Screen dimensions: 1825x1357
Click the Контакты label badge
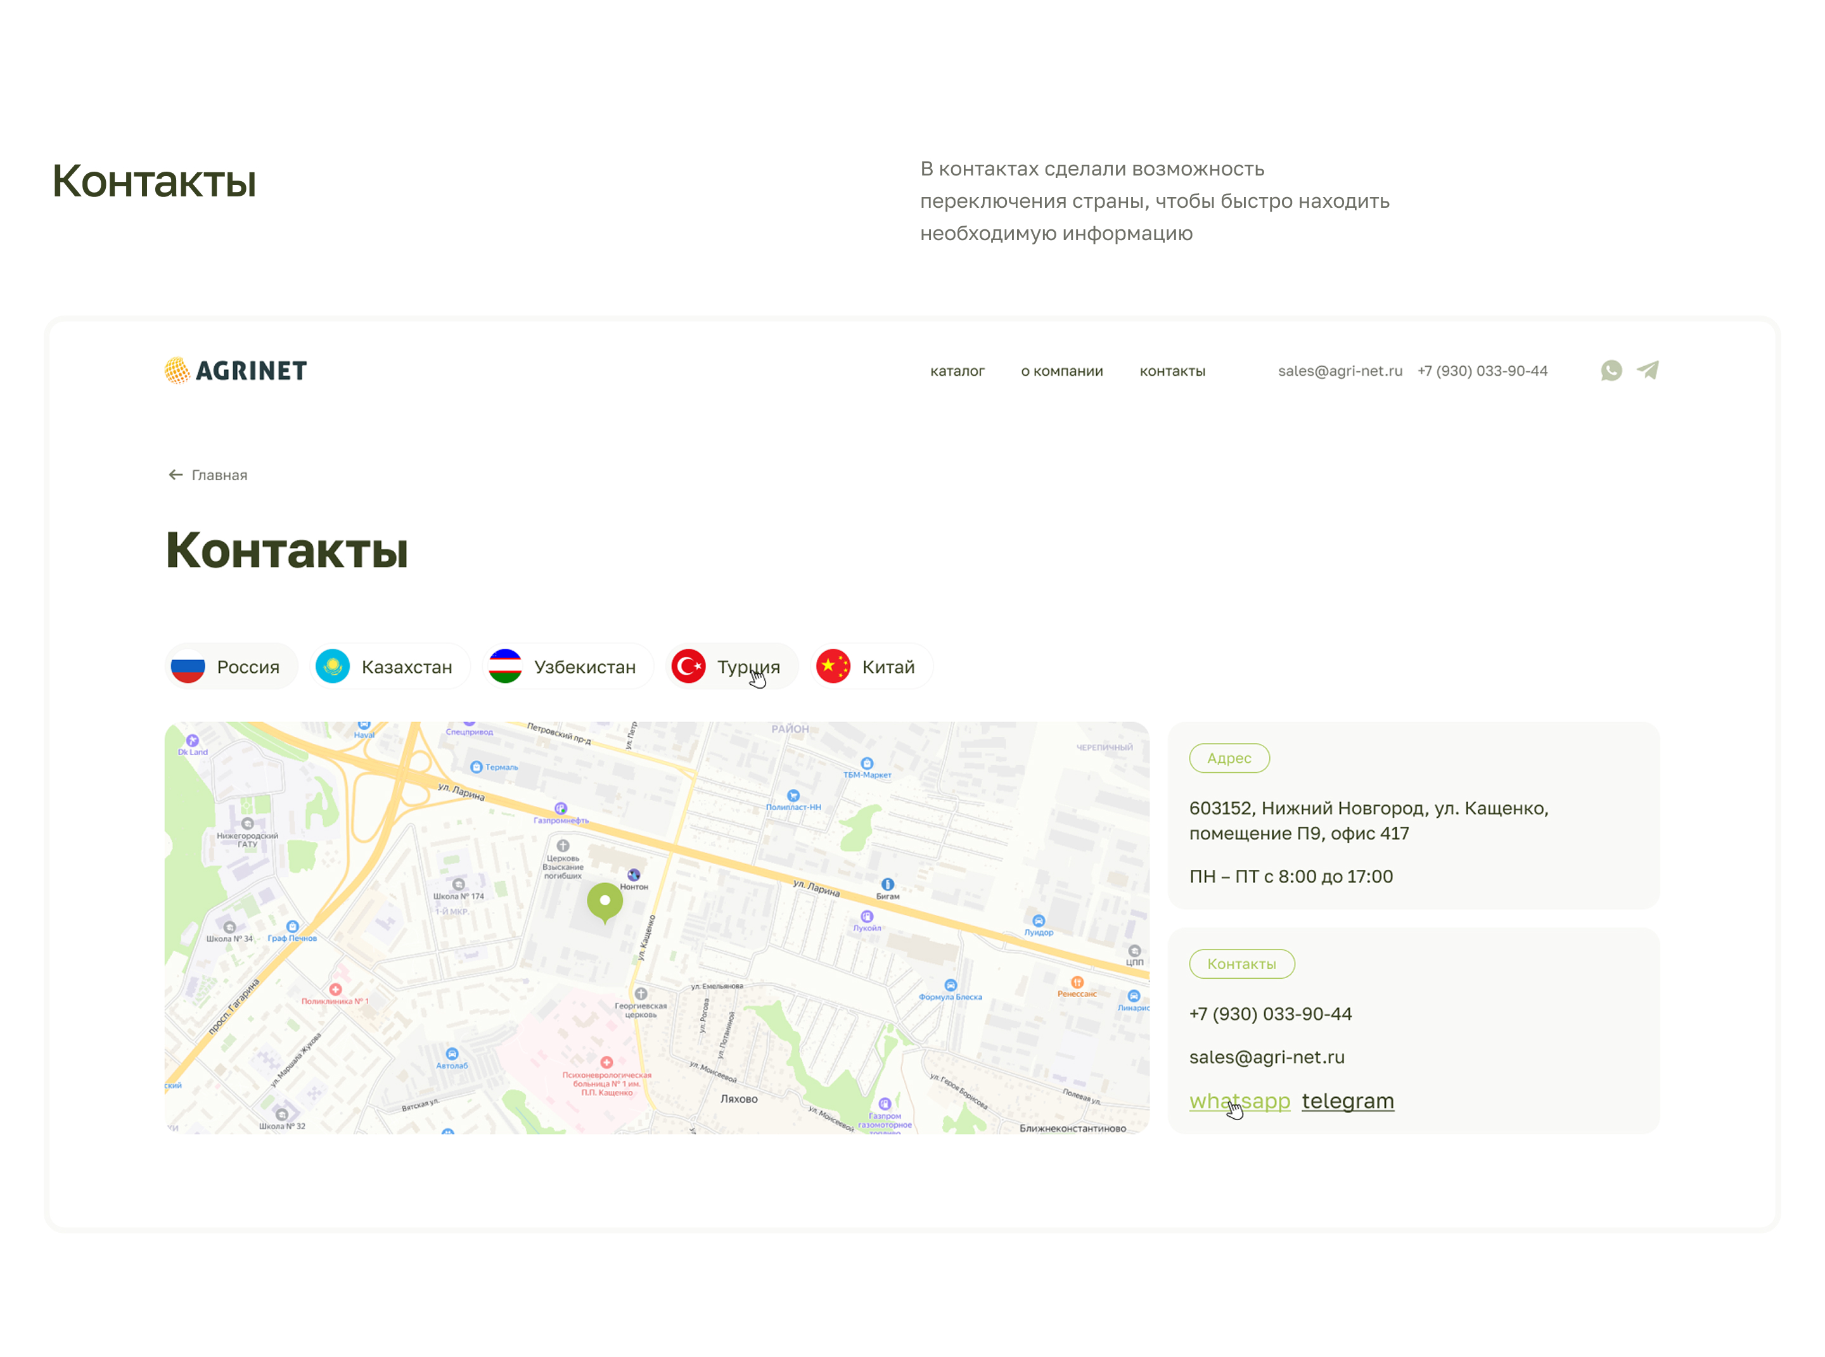(x=1241, y=964)
